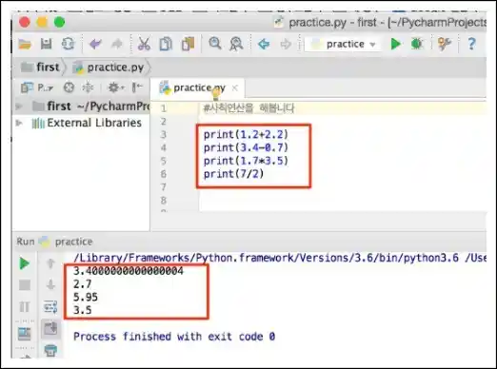The width and height of the screenshot is (497, 369).
Task: Click the Synchronize toolbar icon
Action: coord(68,44)
